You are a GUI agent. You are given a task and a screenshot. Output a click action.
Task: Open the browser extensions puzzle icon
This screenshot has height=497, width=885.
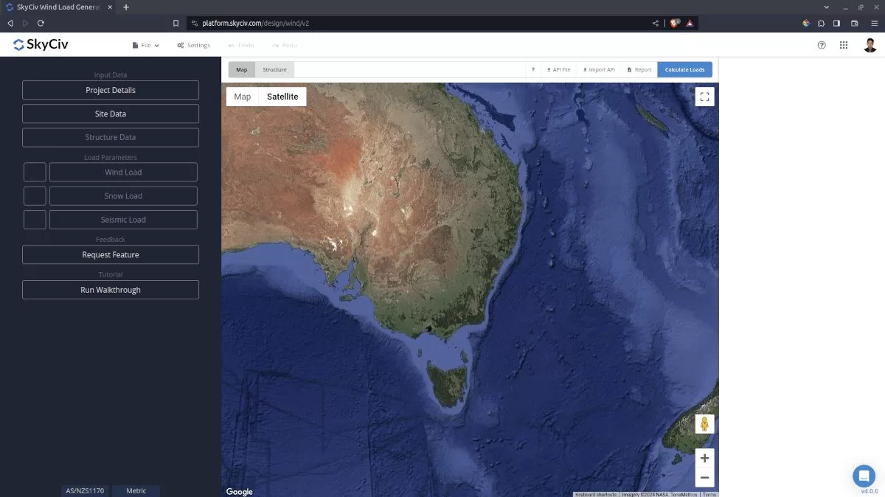[x=820, y=23]
